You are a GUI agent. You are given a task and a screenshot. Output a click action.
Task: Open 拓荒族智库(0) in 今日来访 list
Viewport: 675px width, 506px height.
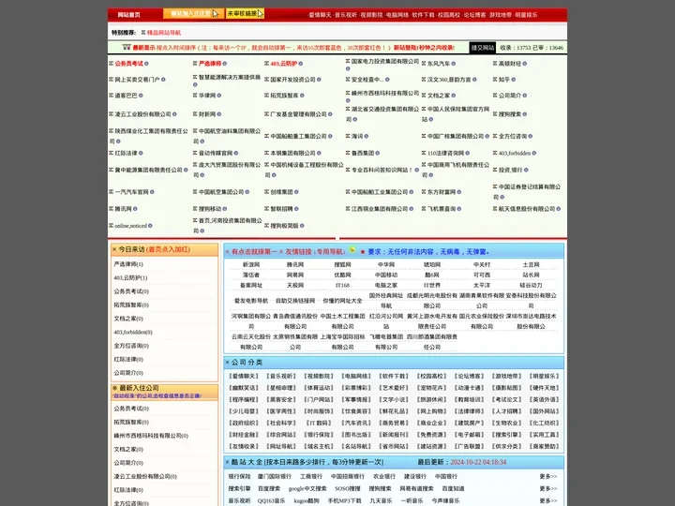click(x=131, y=305)
